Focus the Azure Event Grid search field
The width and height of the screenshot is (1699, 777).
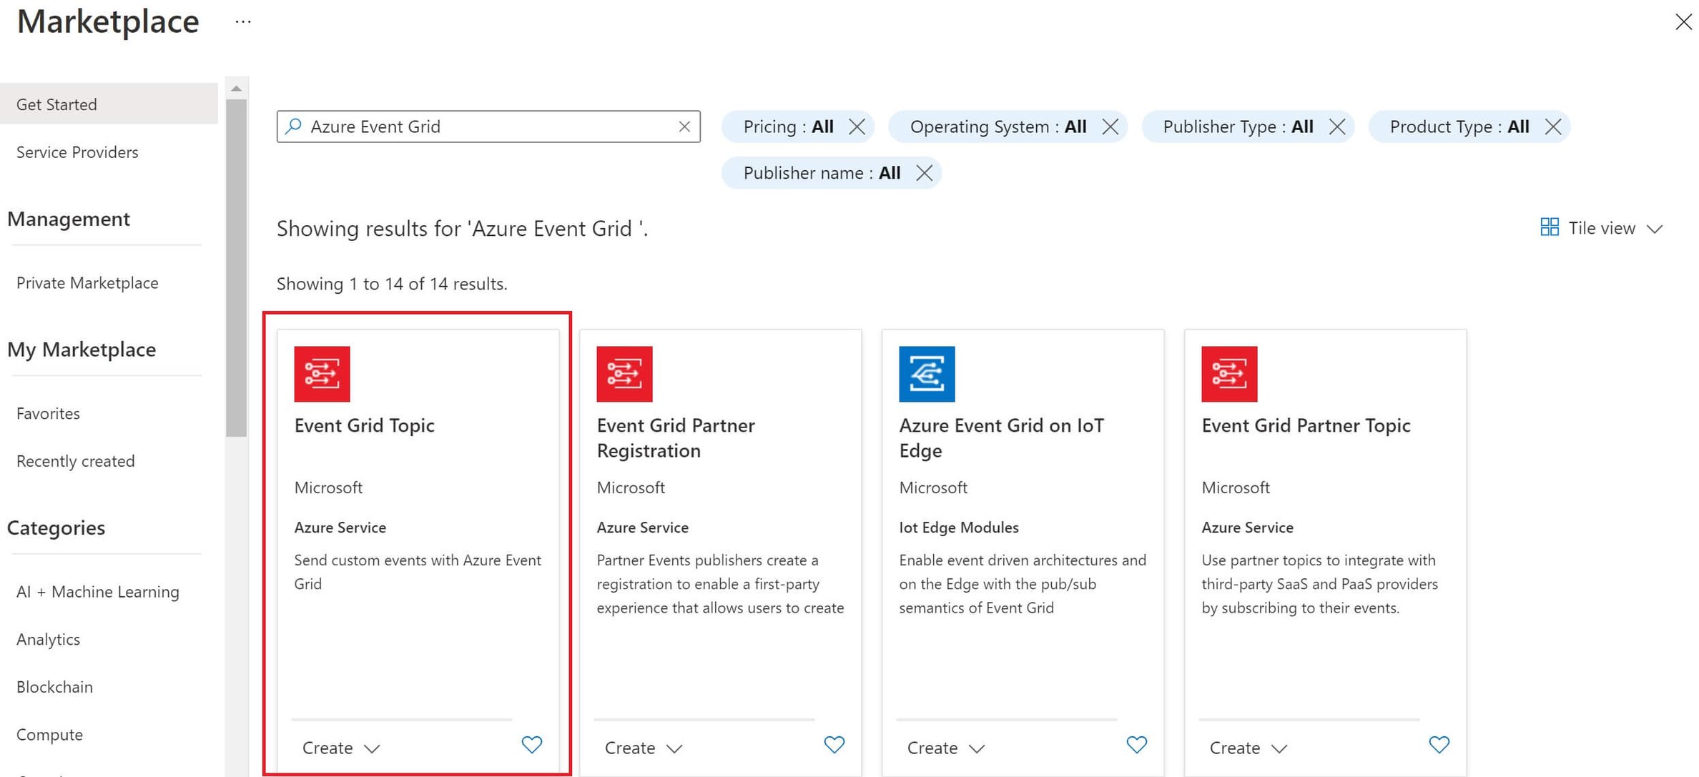pos(486,127)
